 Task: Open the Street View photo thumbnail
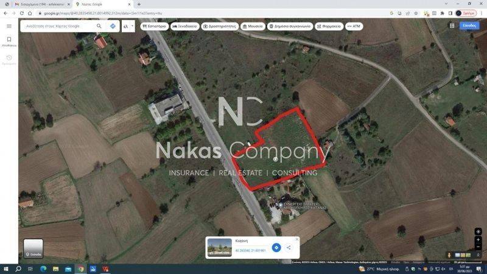coord(219,248)
